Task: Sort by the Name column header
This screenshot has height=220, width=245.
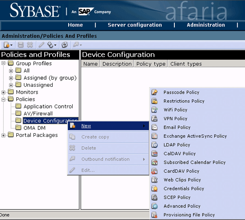Action: tap(90, 64)
